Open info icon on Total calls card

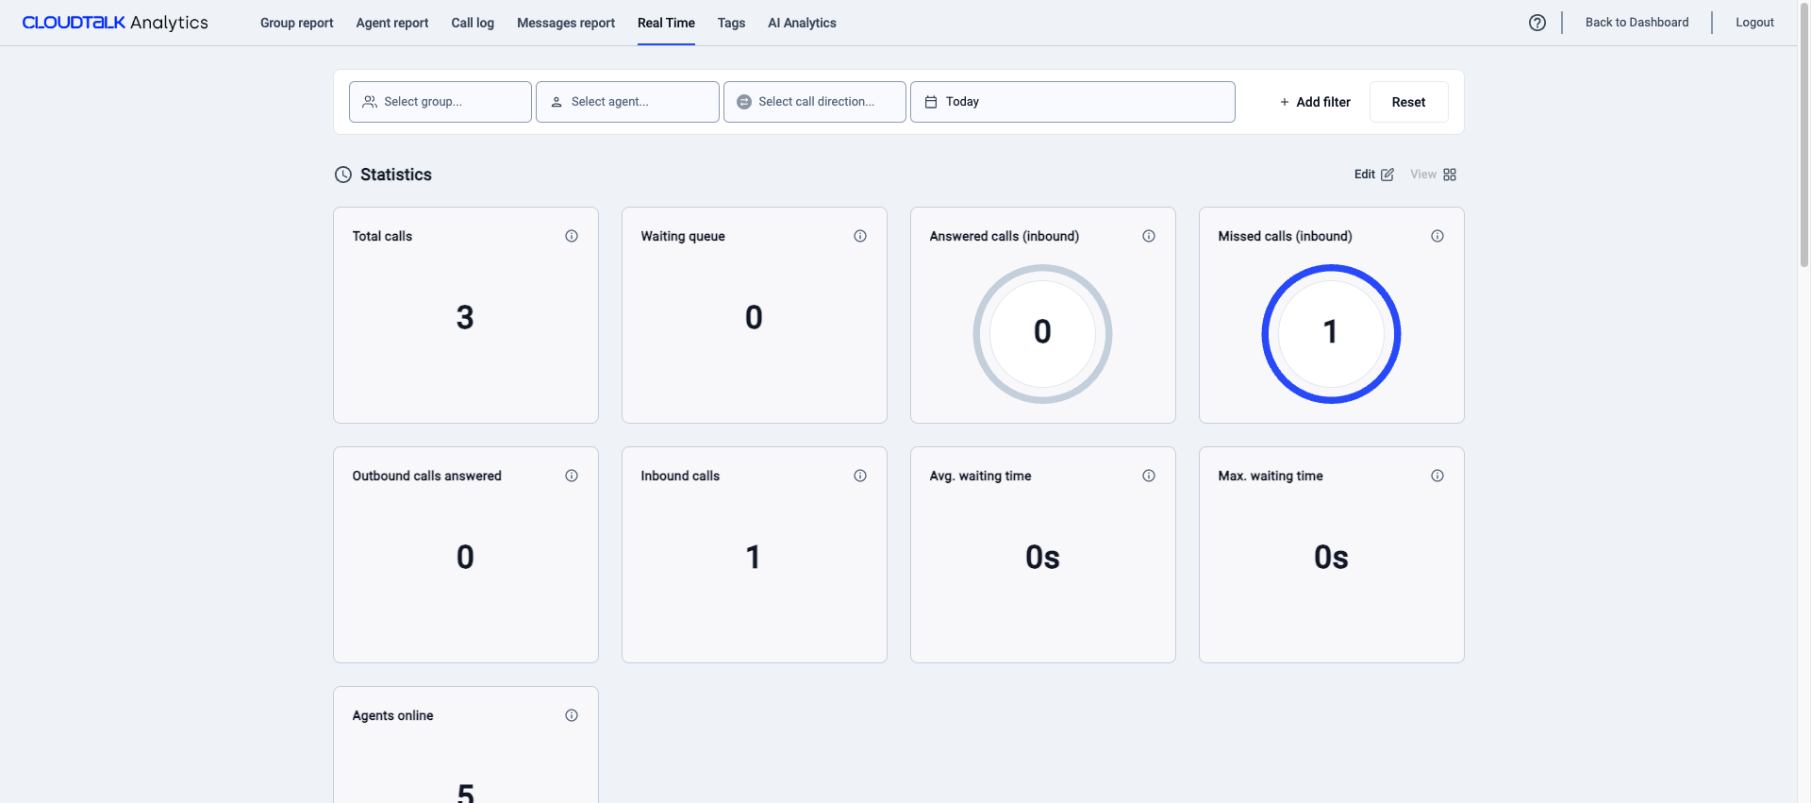coord(572,236)
